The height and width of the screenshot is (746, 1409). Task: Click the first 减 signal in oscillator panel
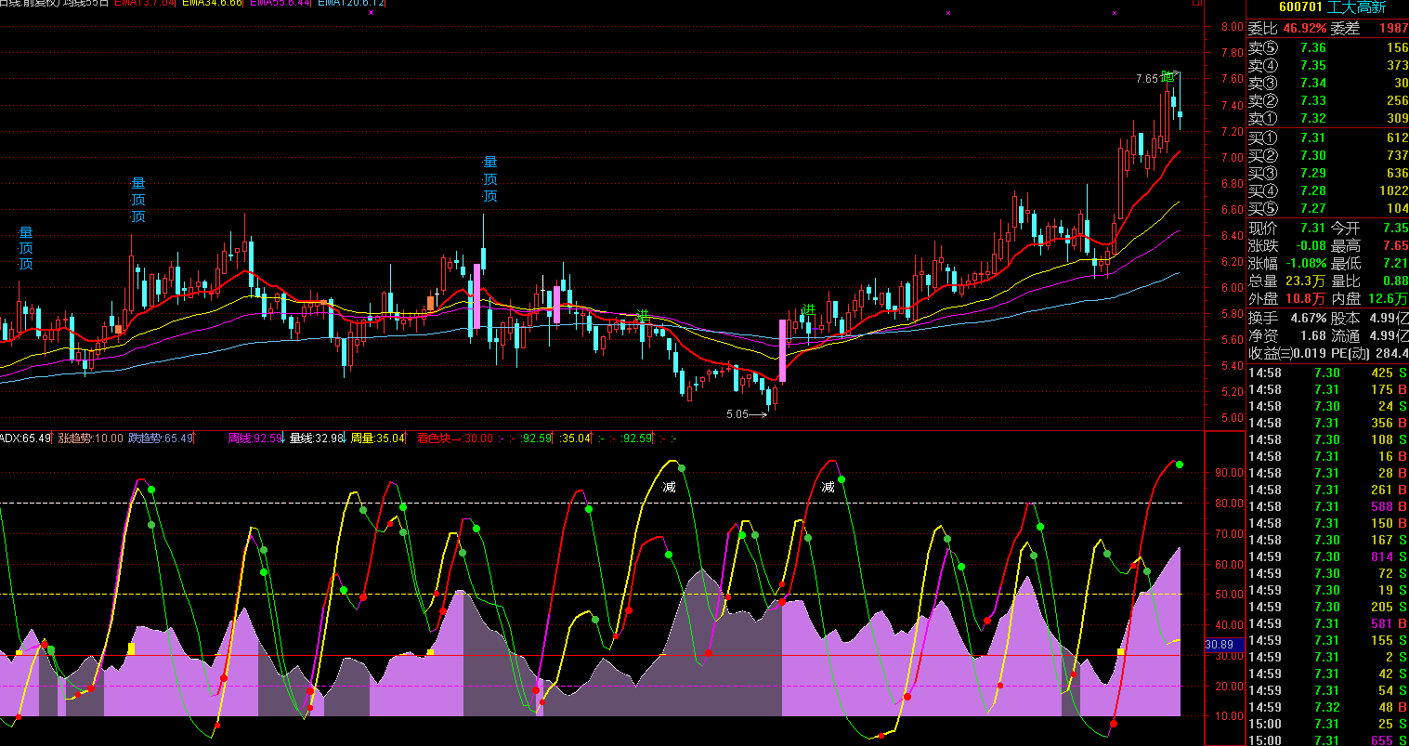(x=669, y=487)
